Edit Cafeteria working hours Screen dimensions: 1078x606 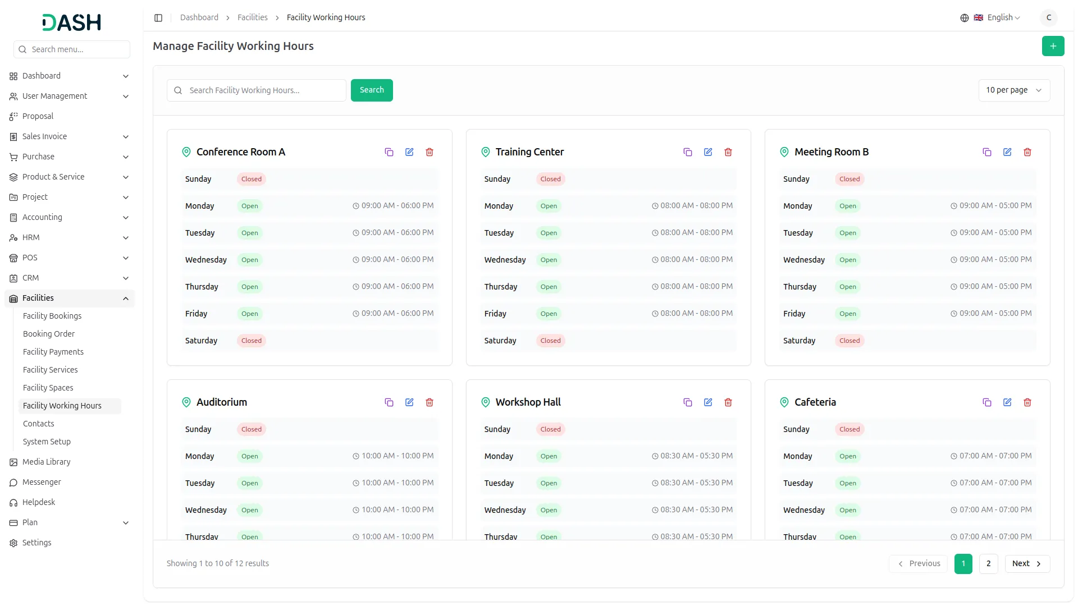pyautogui.click(x=1007, y=402)
